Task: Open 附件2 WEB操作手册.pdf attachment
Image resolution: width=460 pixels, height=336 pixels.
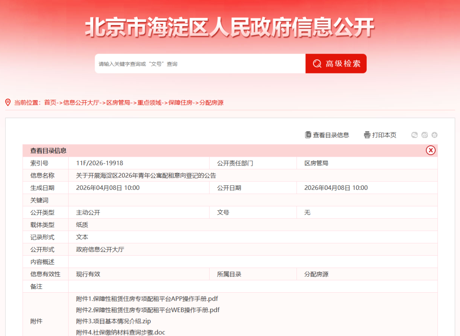Action: [x=148, y=310]
